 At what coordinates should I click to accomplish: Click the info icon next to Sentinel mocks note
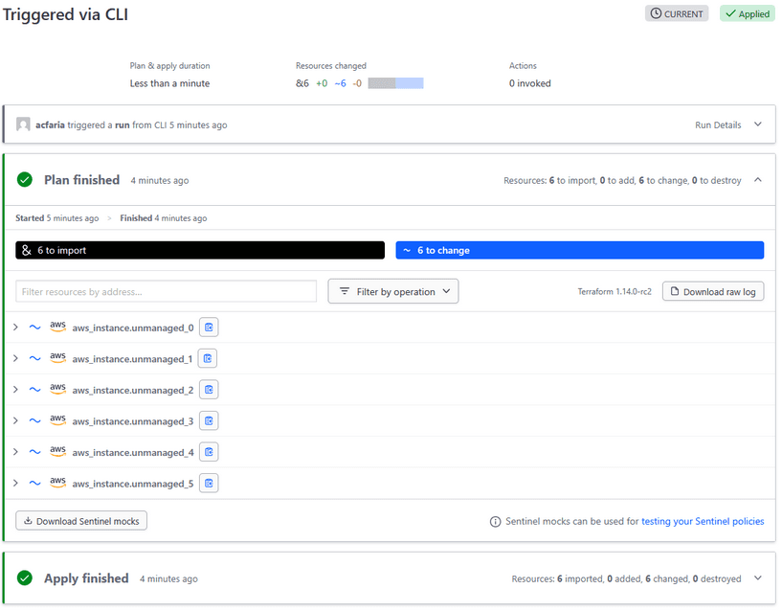[x=494, y=520]
